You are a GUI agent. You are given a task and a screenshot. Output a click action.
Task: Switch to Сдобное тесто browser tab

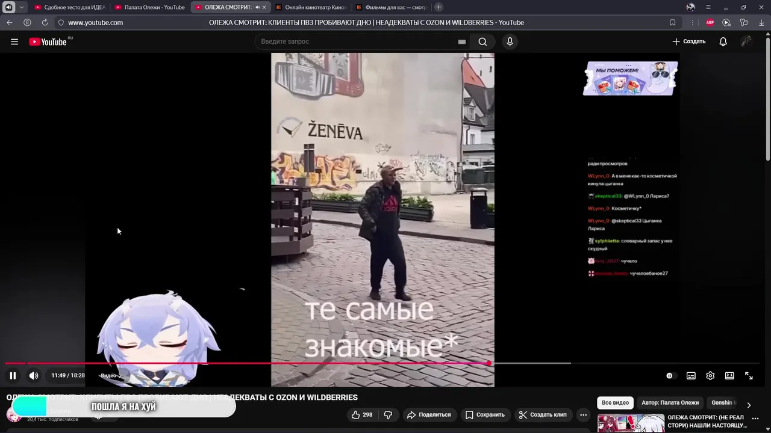(x=70, y=7)
